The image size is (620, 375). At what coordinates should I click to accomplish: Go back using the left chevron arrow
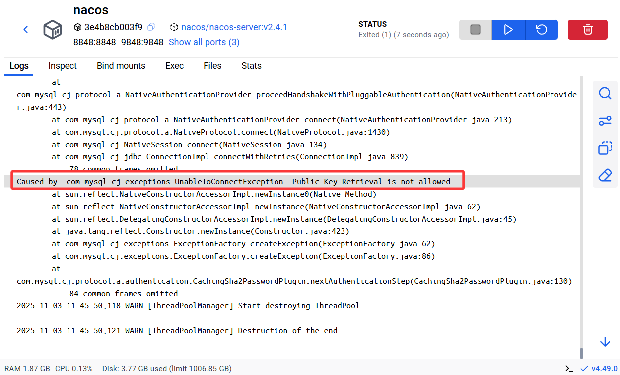point(26,30)
